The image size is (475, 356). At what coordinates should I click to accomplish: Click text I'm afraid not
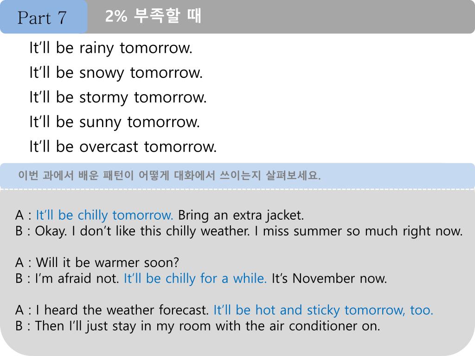tap(77, 279)
